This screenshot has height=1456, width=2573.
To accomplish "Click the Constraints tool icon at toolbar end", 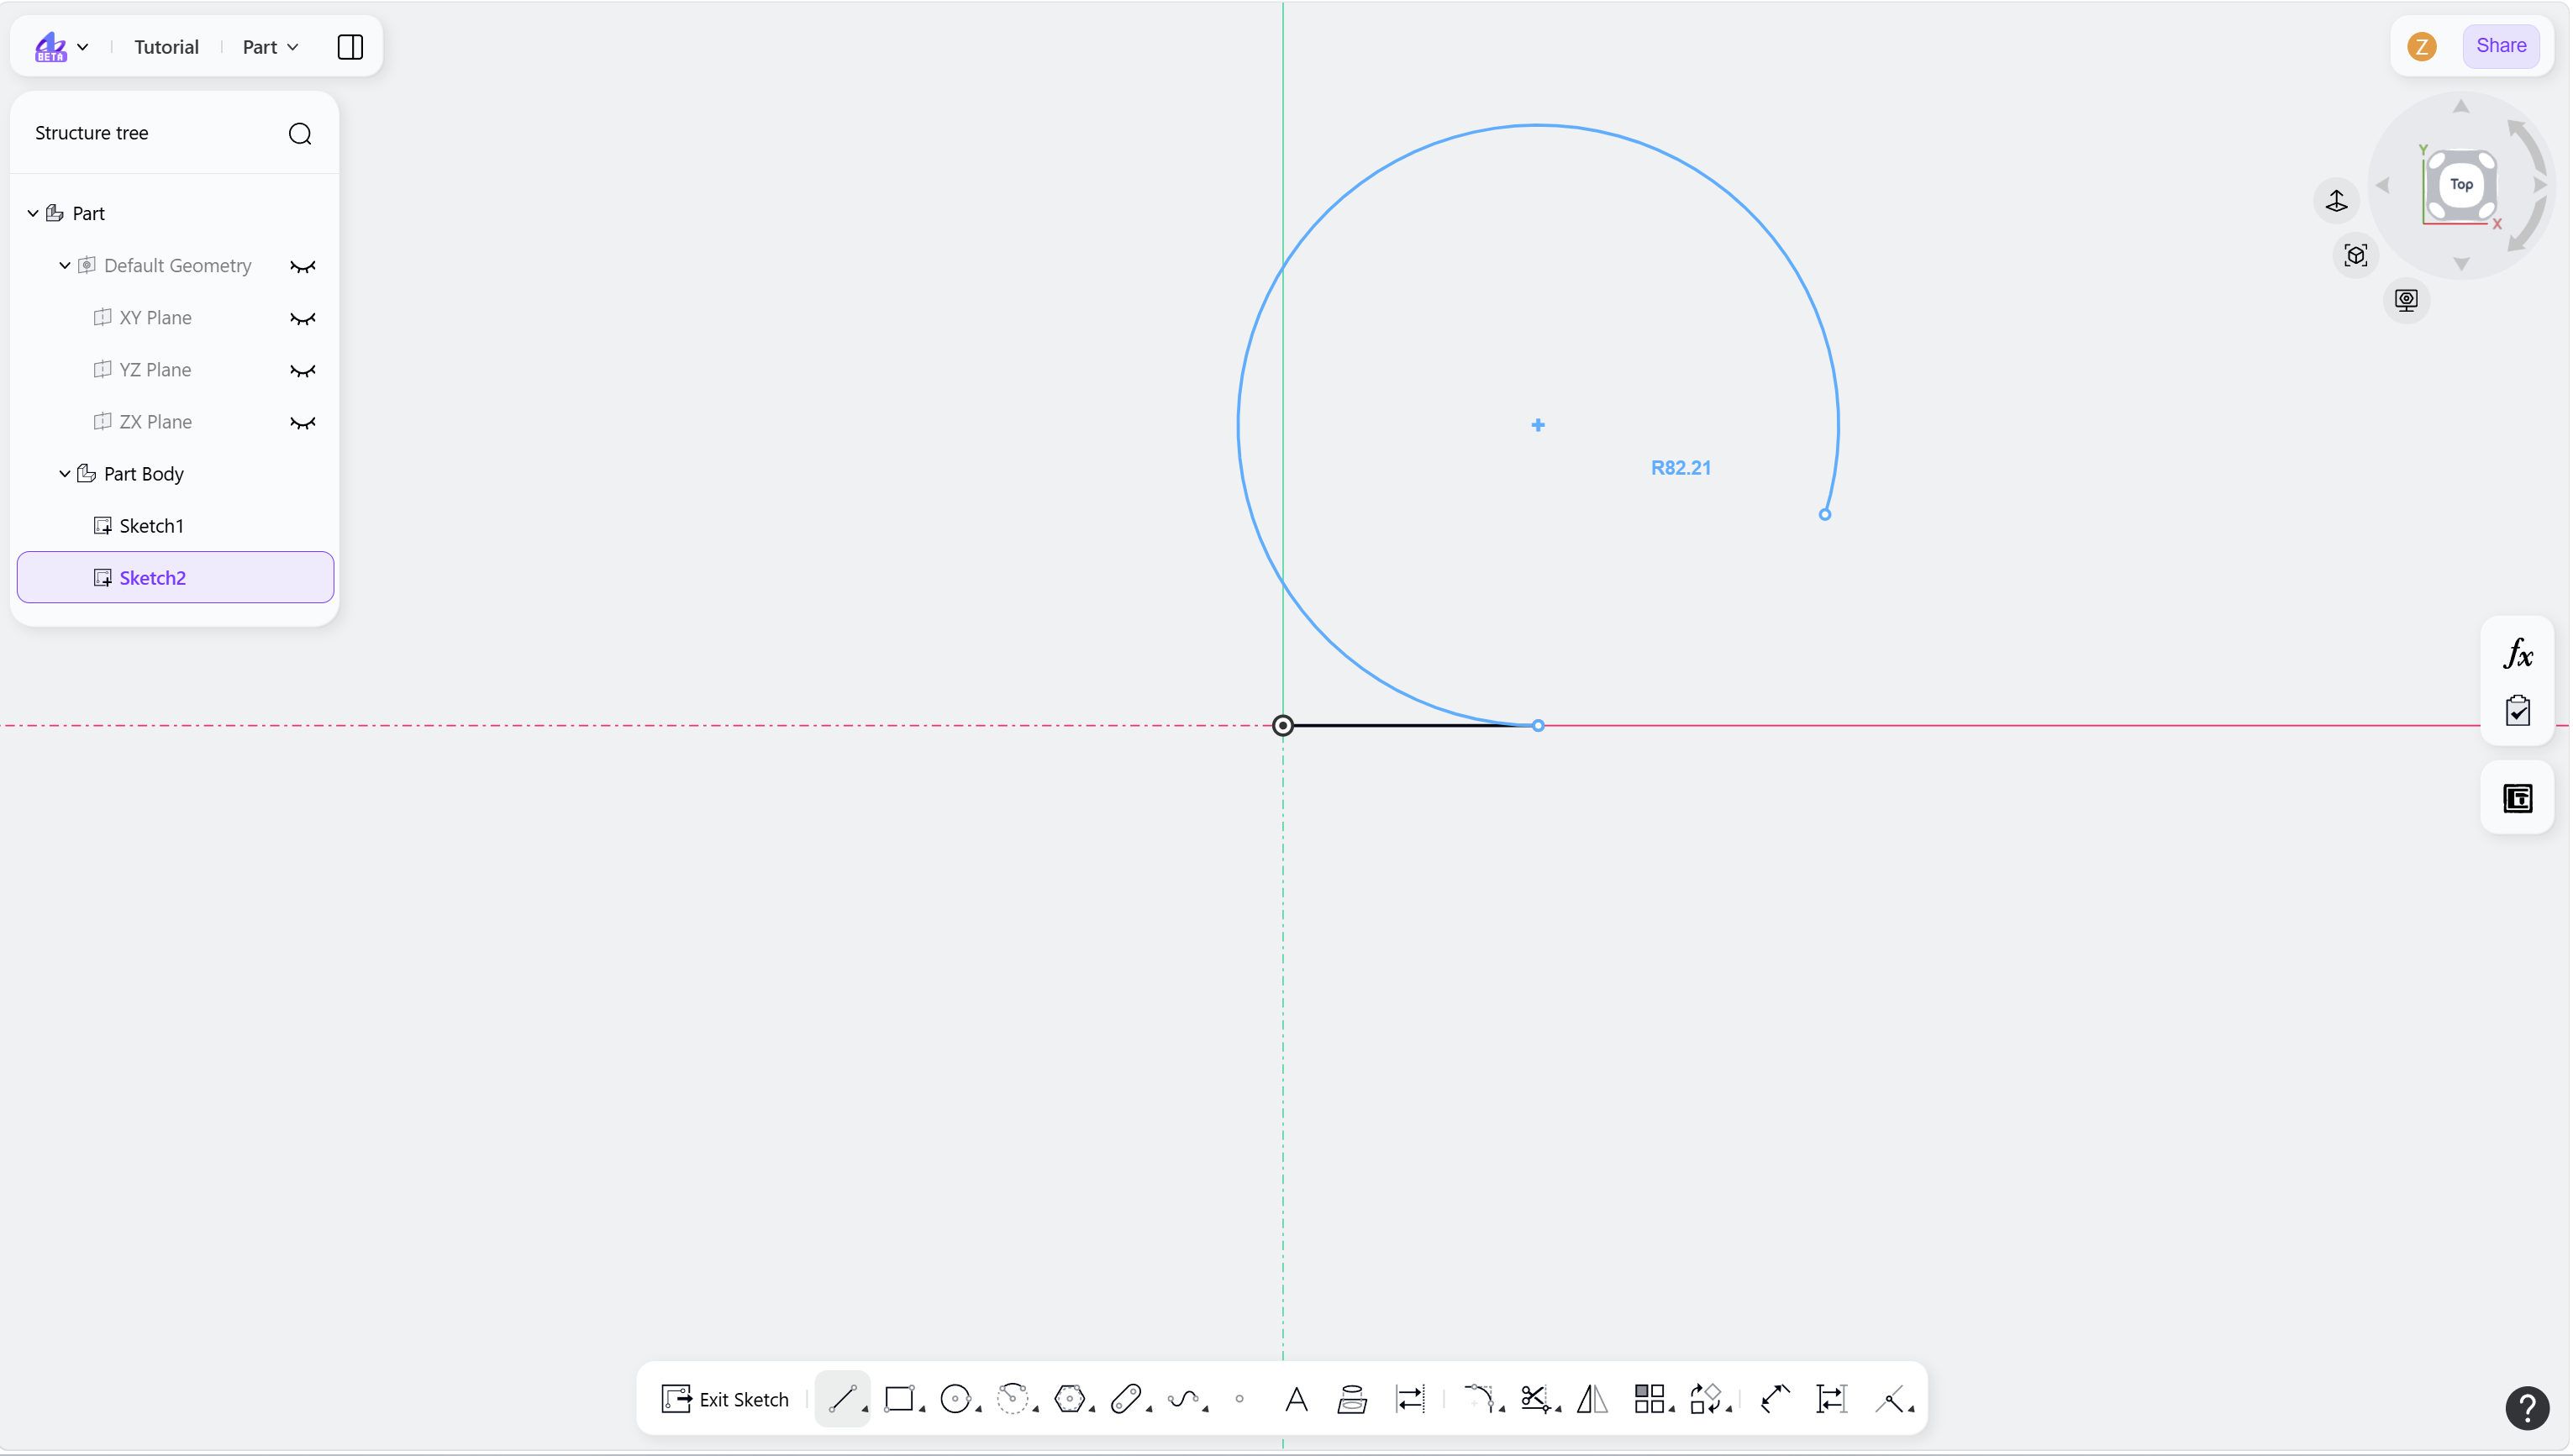I will (x=1889, y=1398).
